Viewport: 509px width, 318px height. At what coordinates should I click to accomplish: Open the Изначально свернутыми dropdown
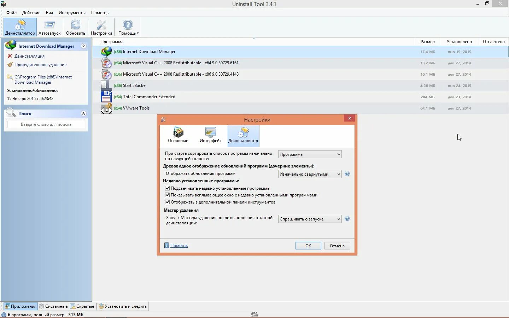310,174
